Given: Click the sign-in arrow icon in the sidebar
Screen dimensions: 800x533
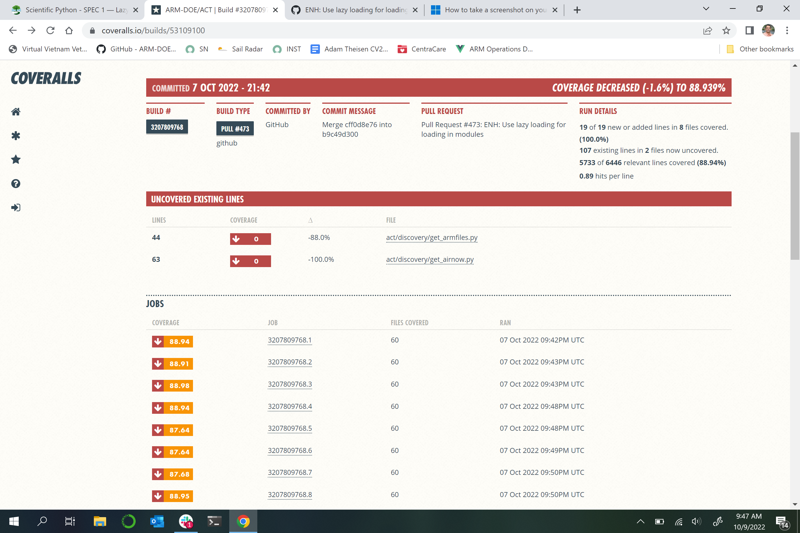Looking at the screenshot, I should pyautogui.click(x=15, y=207).
